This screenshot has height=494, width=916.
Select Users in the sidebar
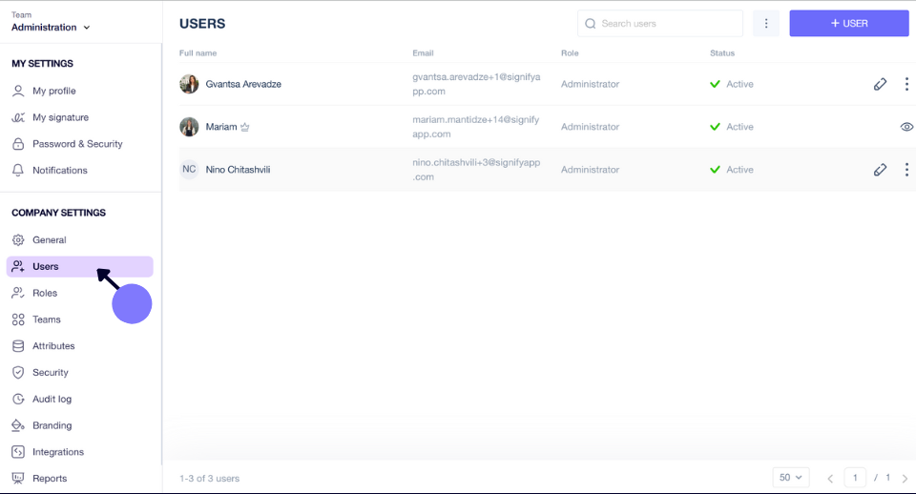pos(80,266)
